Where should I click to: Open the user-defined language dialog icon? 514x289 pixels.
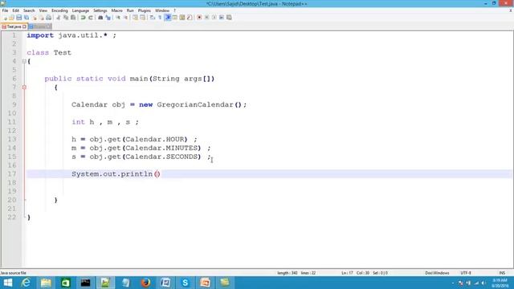(x=175, y=18)
